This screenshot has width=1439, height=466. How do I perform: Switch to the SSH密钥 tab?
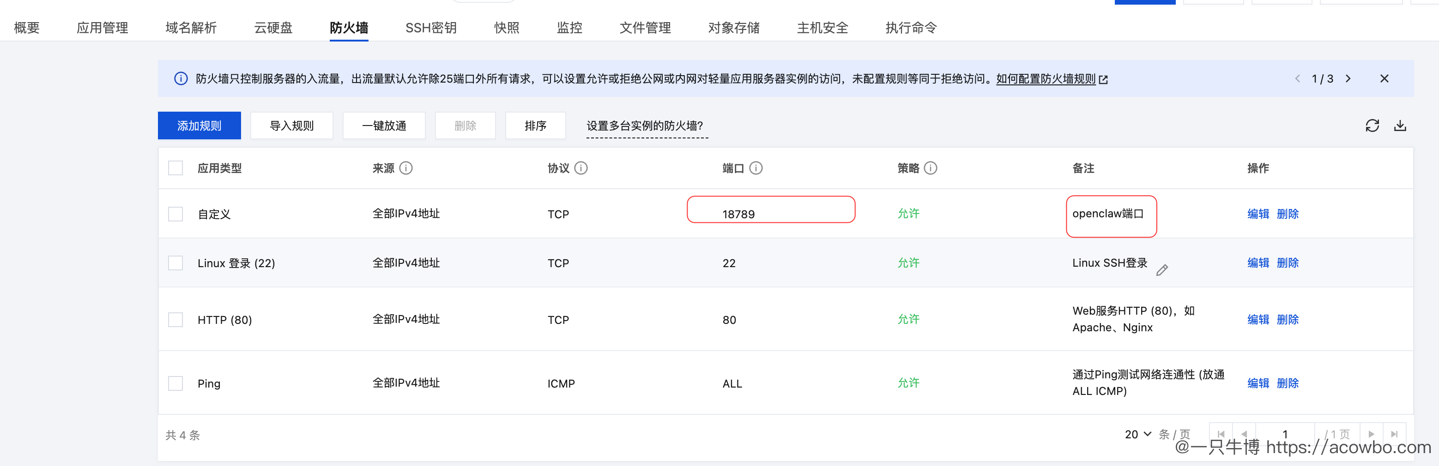point(431,27)
